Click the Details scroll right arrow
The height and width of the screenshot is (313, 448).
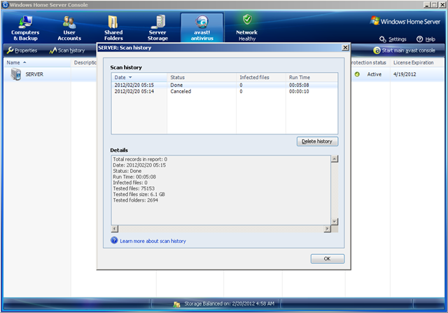tap(327, 229)
